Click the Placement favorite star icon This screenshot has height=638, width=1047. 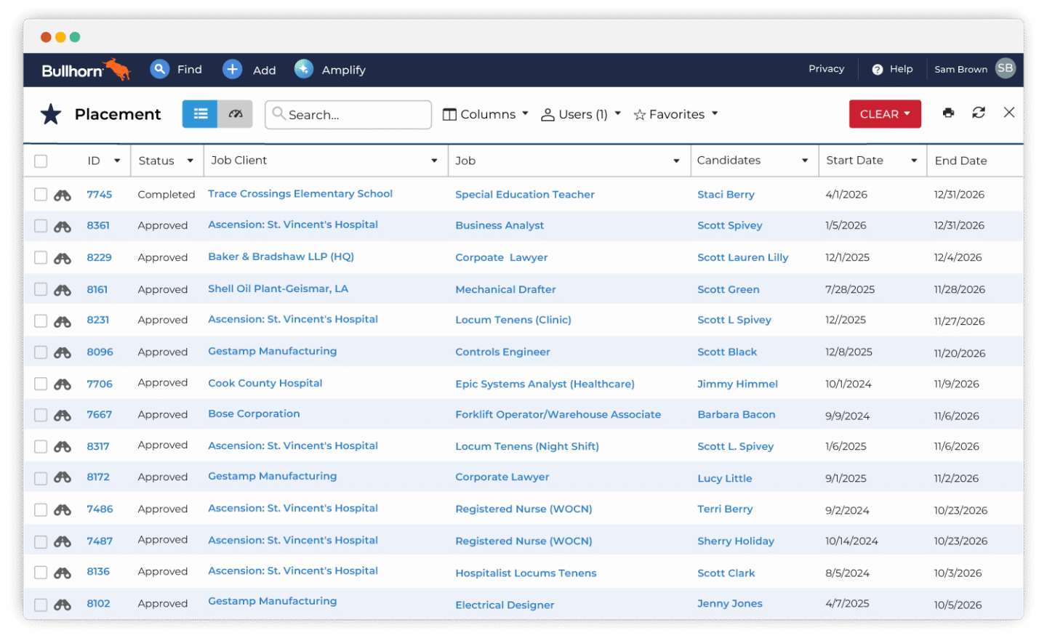(x=51, y=114)
